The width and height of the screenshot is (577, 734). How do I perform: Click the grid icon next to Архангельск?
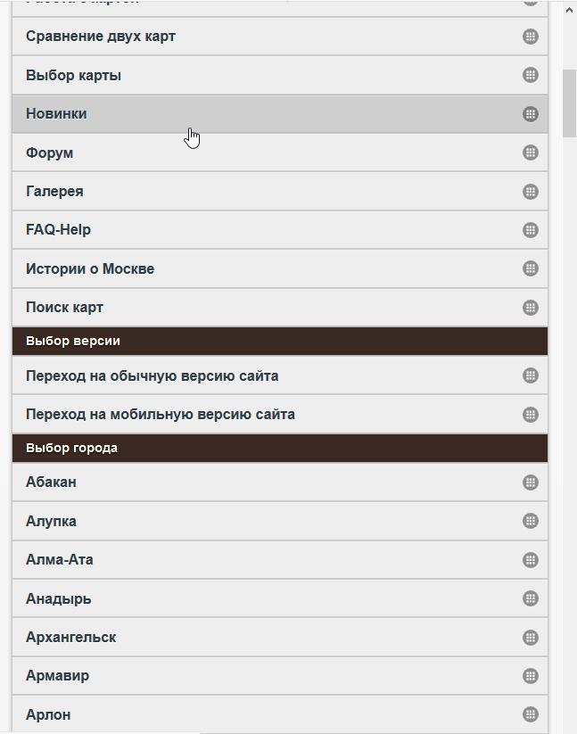pos(531,637)
